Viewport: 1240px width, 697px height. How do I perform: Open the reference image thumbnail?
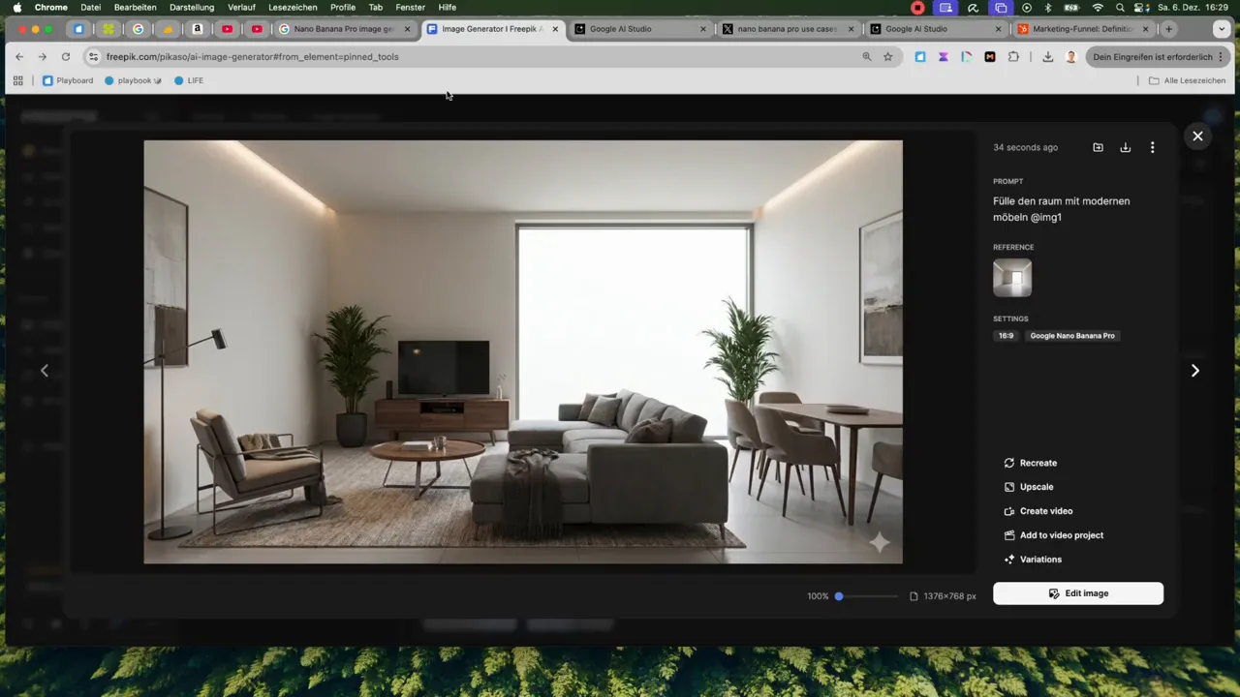(x=1011, y=278)
